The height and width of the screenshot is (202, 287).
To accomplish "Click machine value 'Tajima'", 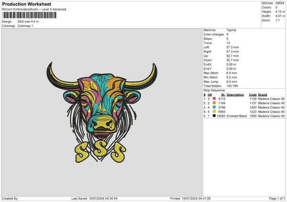I will coord(231,30).
